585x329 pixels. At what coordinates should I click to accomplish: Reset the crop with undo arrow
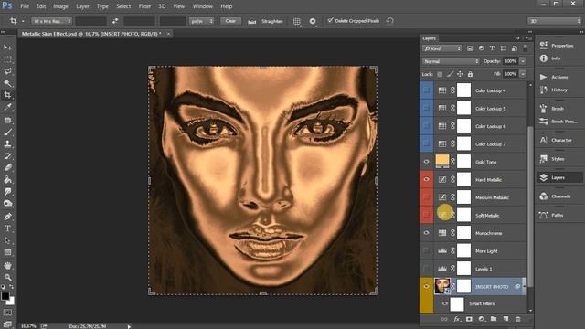coord(390,21)
